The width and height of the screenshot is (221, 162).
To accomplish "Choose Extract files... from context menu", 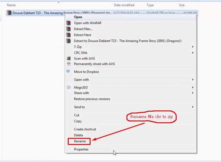I will (x=131, y=29).
